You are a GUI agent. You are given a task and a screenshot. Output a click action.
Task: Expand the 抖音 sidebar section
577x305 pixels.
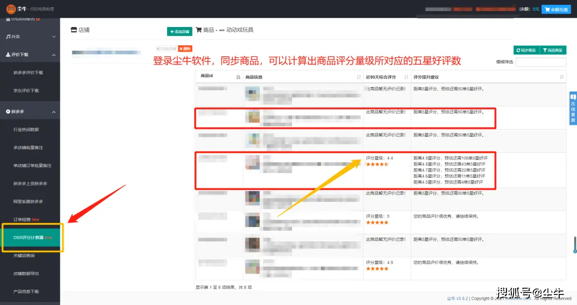point(54,36)
